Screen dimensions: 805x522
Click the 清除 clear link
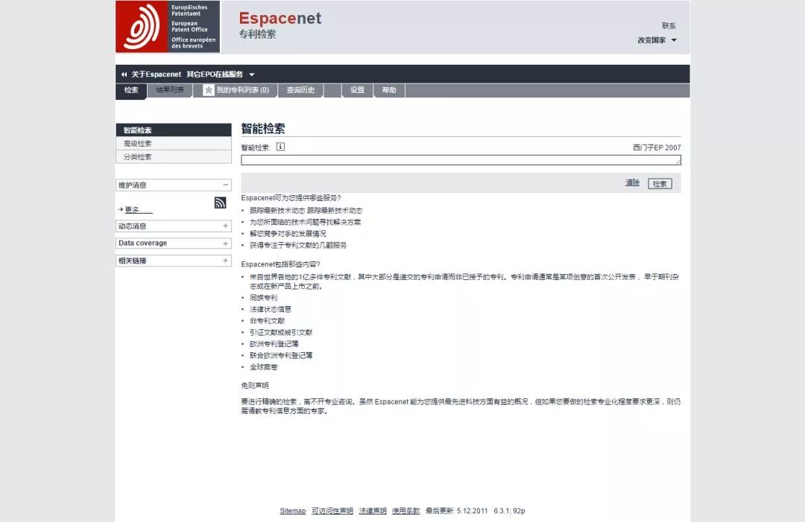[x=632, y=183]
